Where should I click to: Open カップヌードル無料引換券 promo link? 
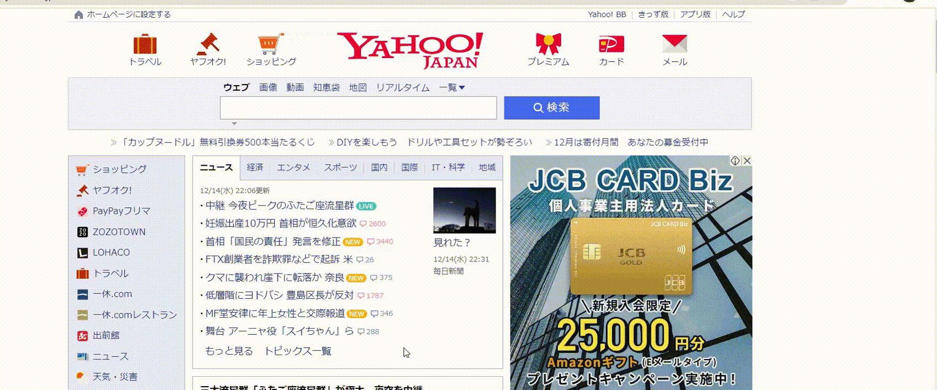click(218, 143)
